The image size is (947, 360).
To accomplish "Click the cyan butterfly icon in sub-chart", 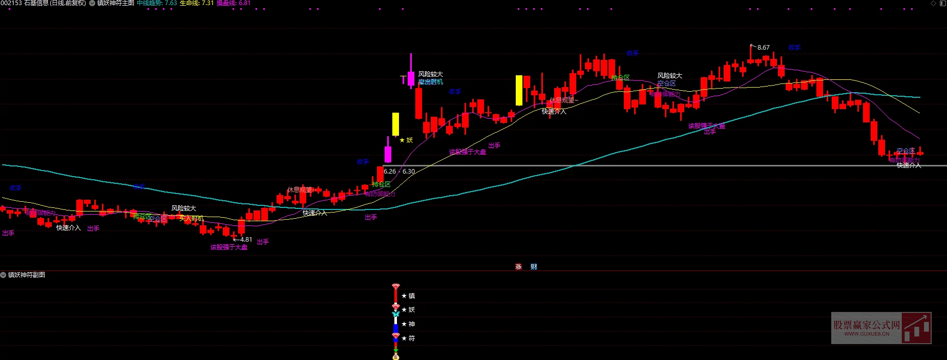I will click(395, 314).
